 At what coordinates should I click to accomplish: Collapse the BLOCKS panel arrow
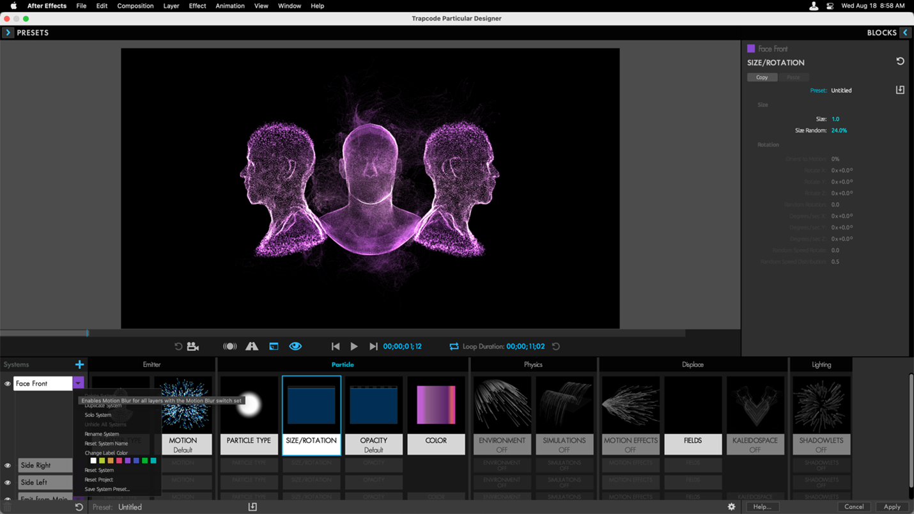905,33
